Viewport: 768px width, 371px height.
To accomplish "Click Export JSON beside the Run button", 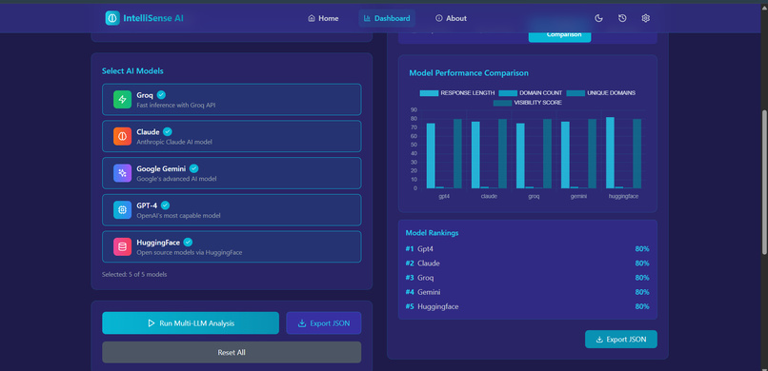I will coord(324,323).
